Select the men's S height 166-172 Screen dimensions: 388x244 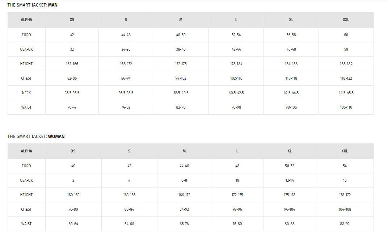pyautogui.click(x=126, y=64)
